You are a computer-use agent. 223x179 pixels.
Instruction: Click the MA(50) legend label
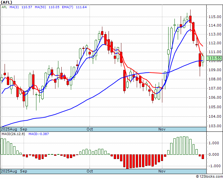coord(40,7)
